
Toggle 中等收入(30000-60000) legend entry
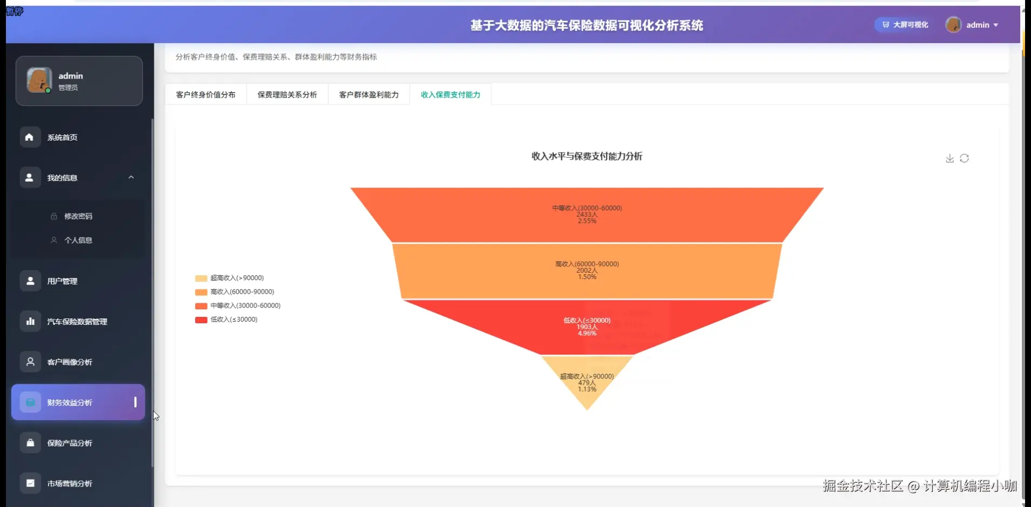[238, 305]
